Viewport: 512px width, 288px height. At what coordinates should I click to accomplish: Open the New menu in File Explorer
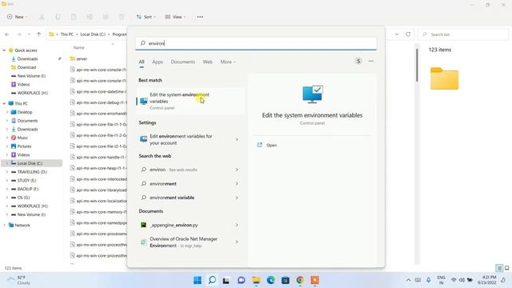pos(17,17)
